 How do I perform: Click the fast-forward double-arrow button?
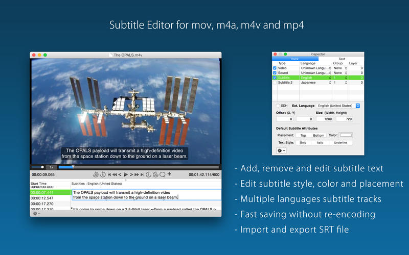point(137,174)
